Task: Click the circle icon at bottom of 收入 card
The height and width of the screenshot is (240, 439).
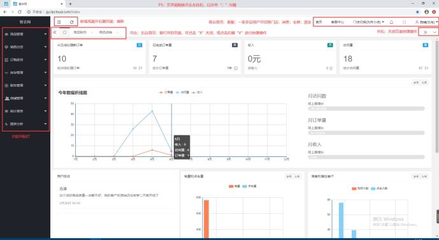Action: [x=331, y=68]
